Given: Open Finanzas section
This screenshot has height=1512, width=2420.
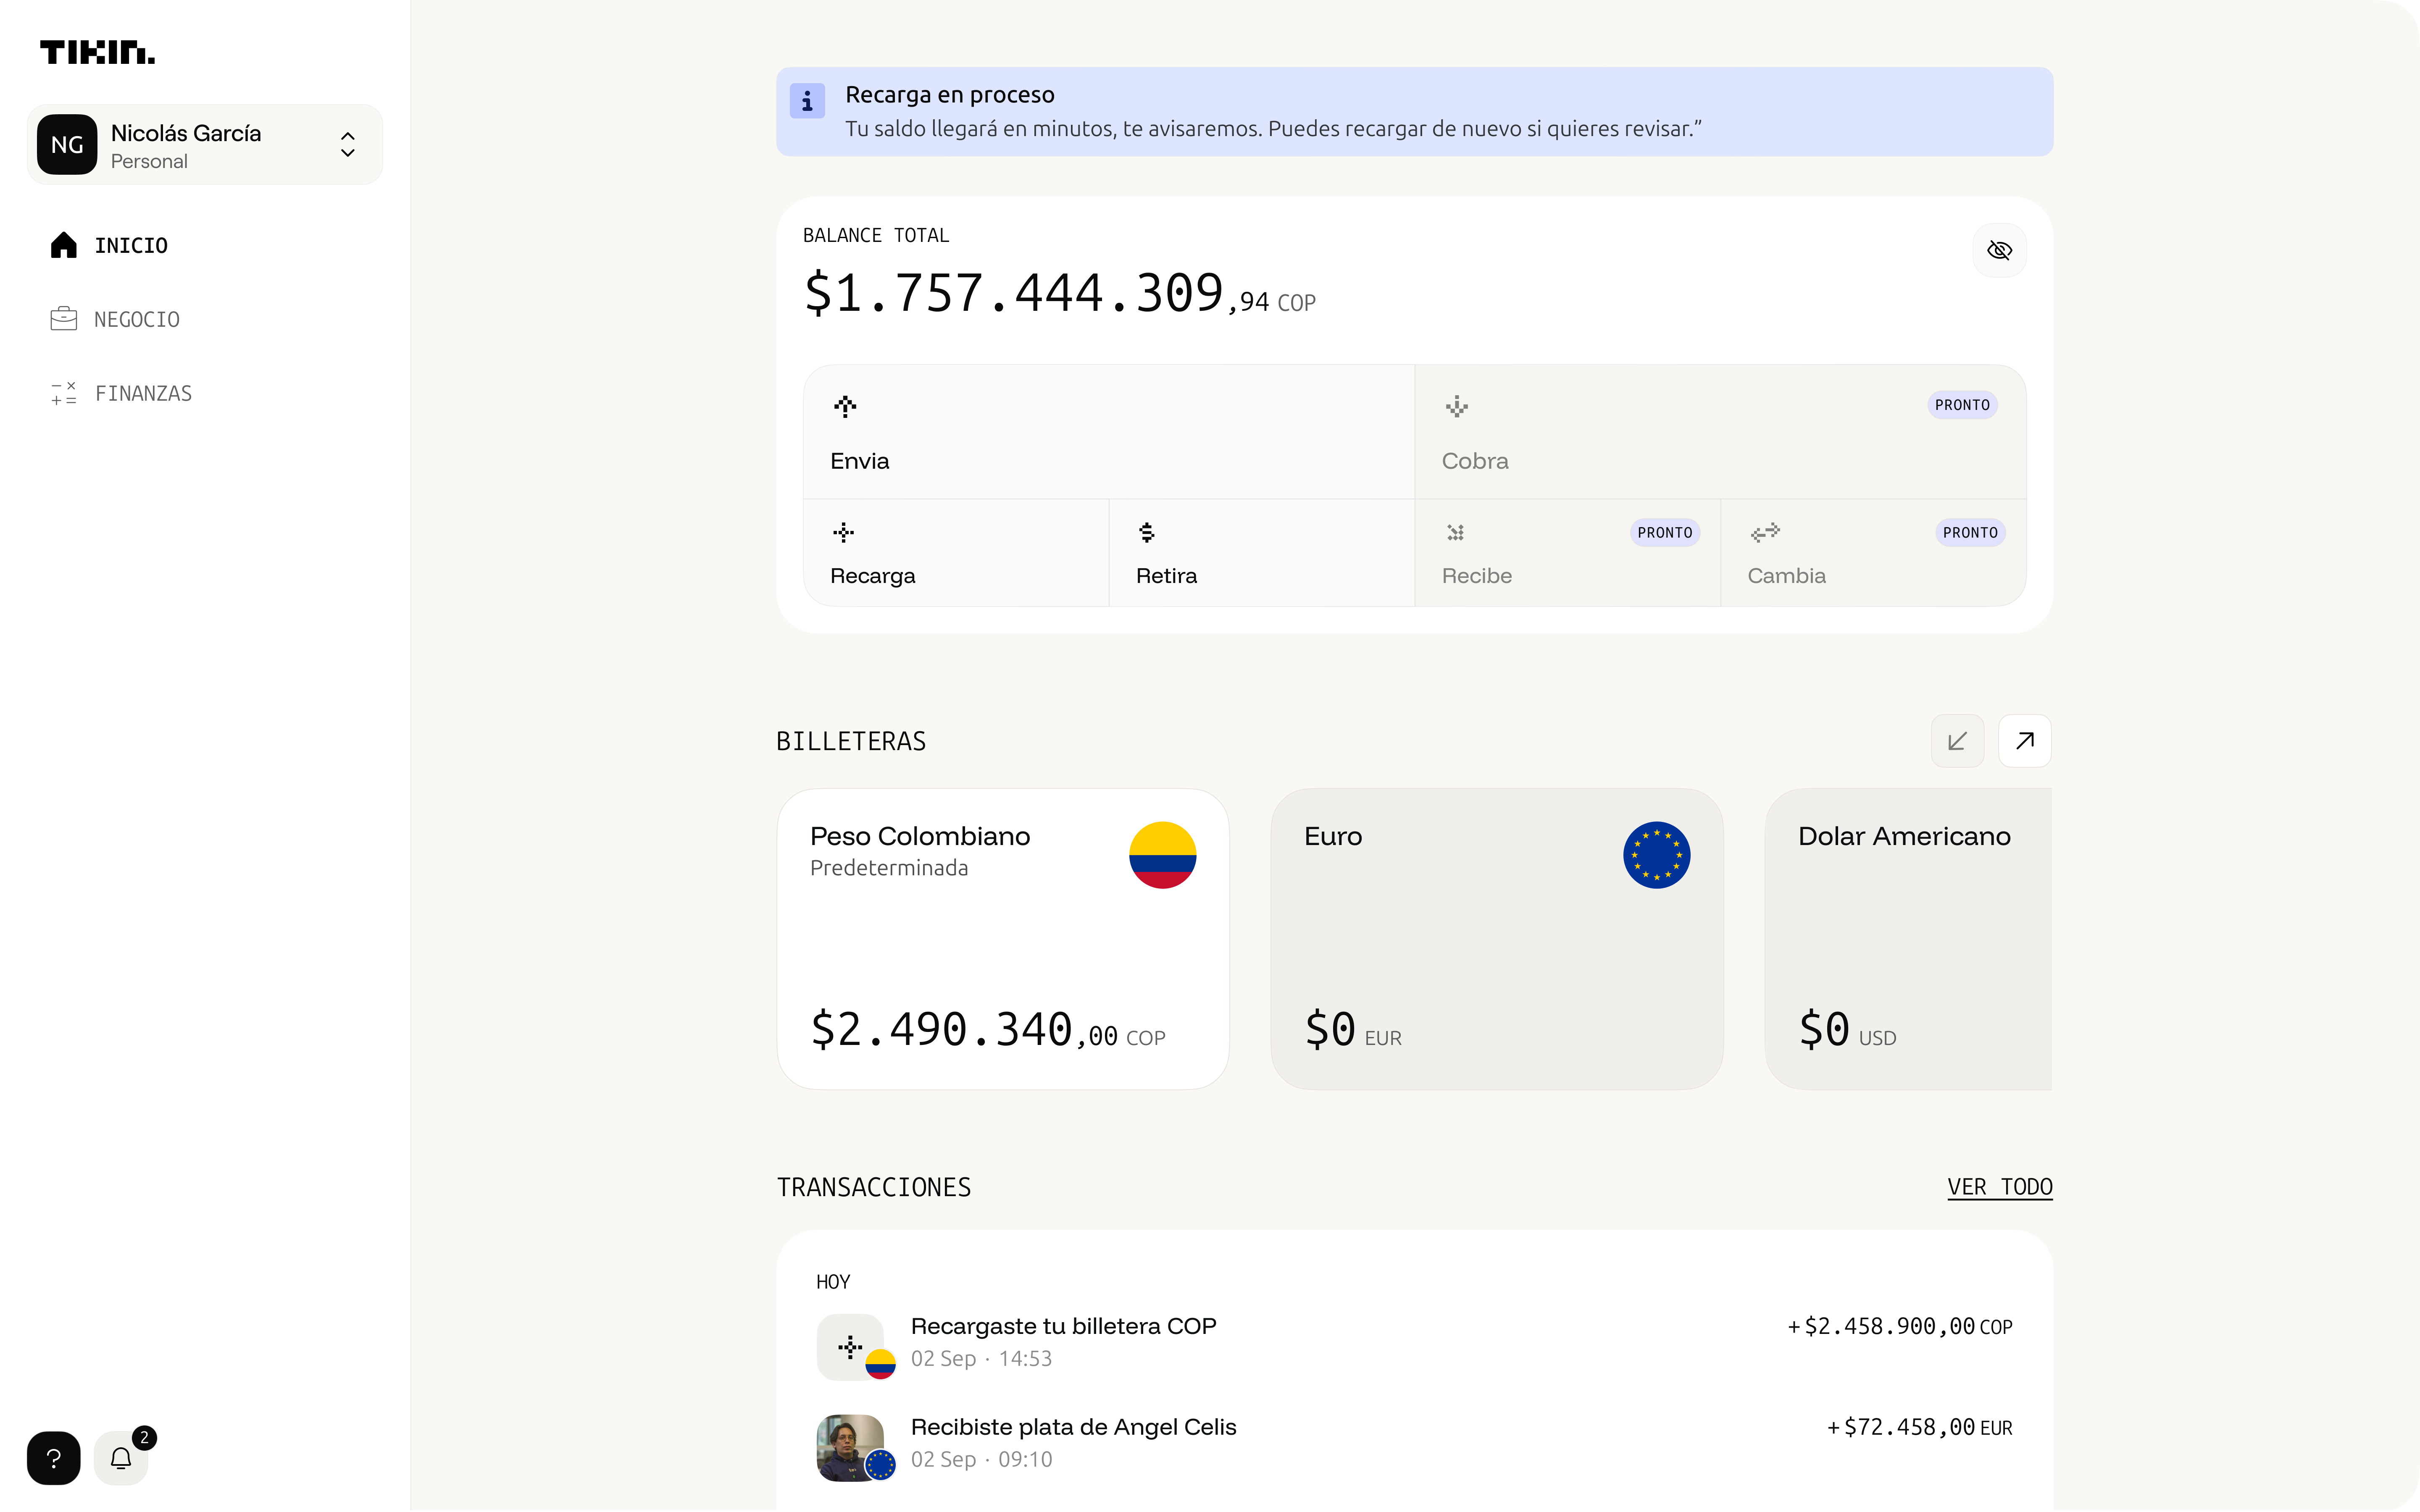Looking at the screenshot, I should coord(143,394).
